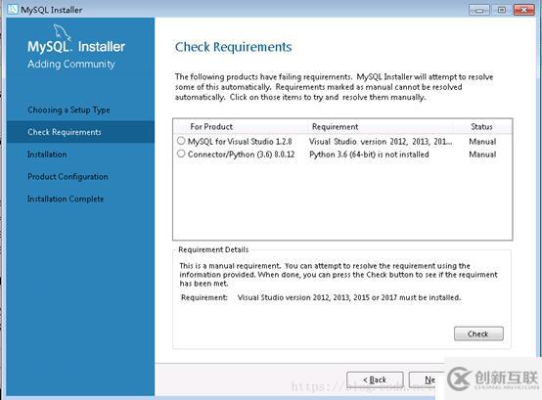Screen dimensions: 542x400
Task: Click the MySQL Installer title bar icon
Action: pyautogui.click(x=13, y=10)
